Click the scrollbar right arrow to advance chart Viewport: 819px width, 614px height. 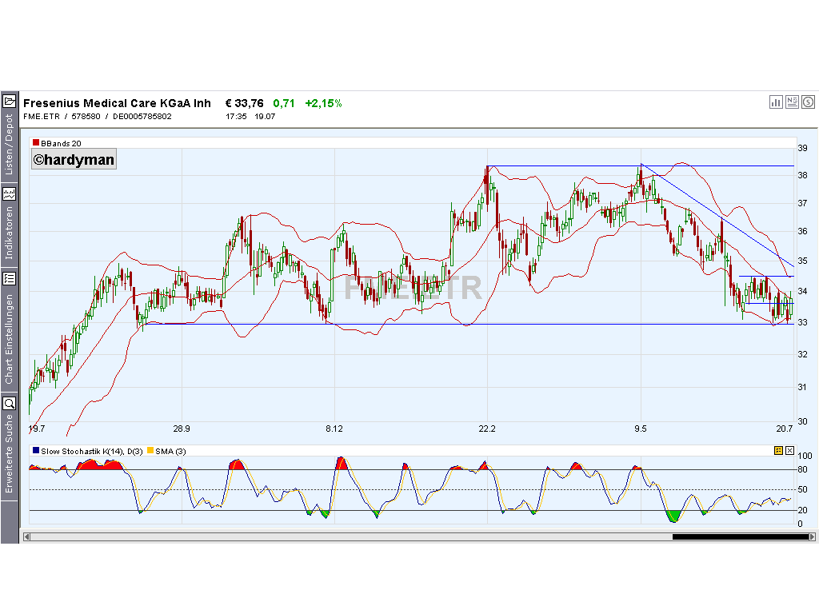(813, 538)
